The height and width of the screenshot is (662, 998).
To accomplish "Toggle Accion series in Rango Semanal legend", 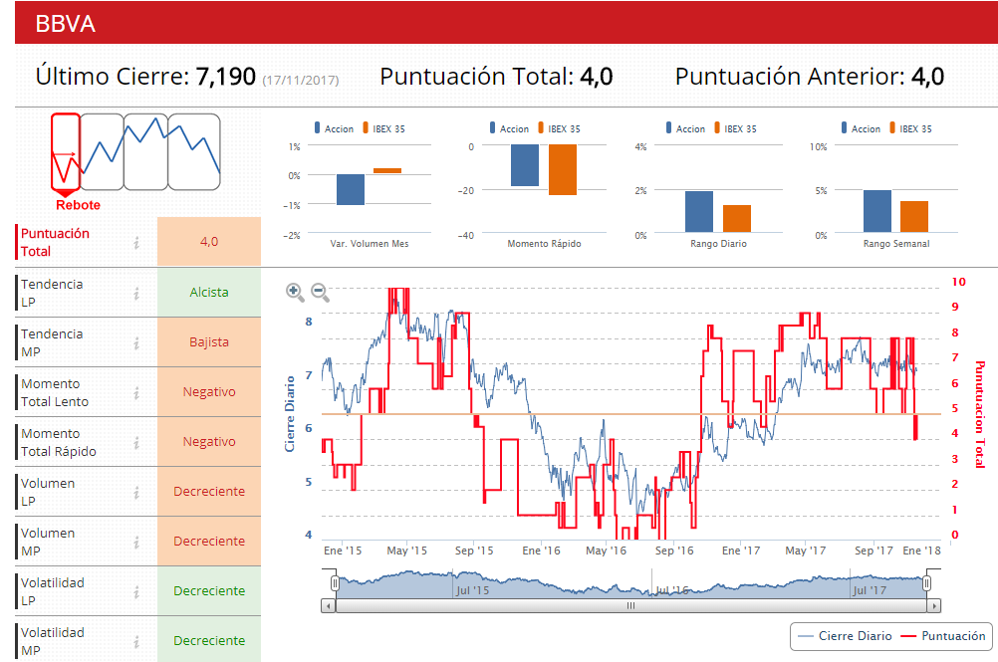I will [861, 128].
